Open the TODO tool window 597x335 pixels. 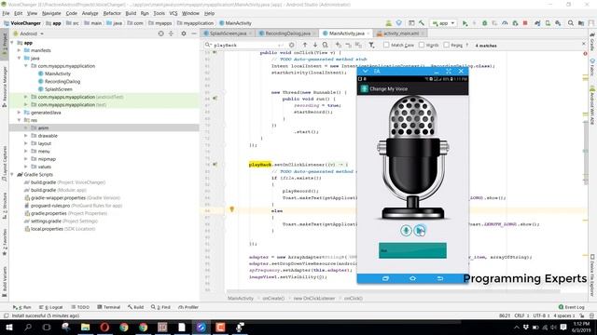coord(80,307)
